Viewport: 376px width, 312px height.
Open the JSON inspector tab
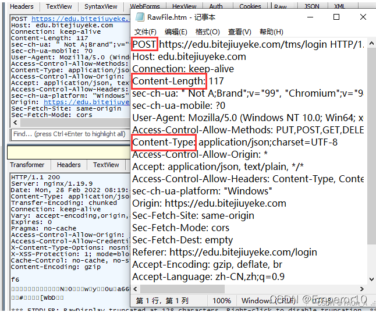click(x=312, y=6)
